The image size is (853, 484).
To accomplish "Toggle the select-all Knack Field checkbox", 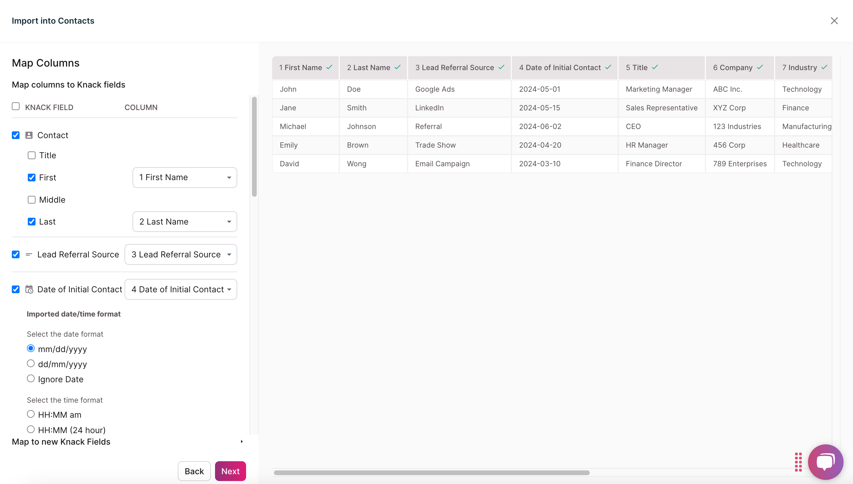I will coord(16,107).
